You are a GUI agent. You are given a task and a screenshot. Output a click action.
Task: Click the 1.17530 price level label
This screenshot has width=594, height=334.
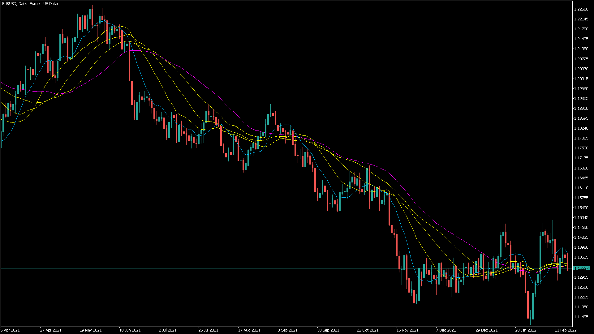click(581, 148)
